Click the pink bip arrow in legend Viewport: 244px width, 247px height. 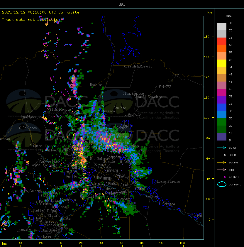click(222, 170)
